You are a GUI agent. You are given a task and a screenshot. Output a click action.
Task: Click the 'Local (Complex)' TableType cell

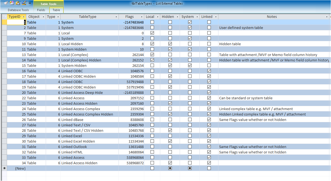(x=90, y=55)
